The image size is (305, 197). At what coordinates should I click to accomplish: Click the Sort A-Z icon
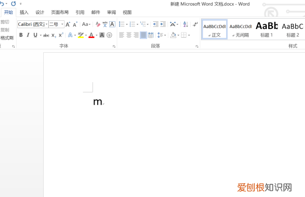tap(186, 24)
